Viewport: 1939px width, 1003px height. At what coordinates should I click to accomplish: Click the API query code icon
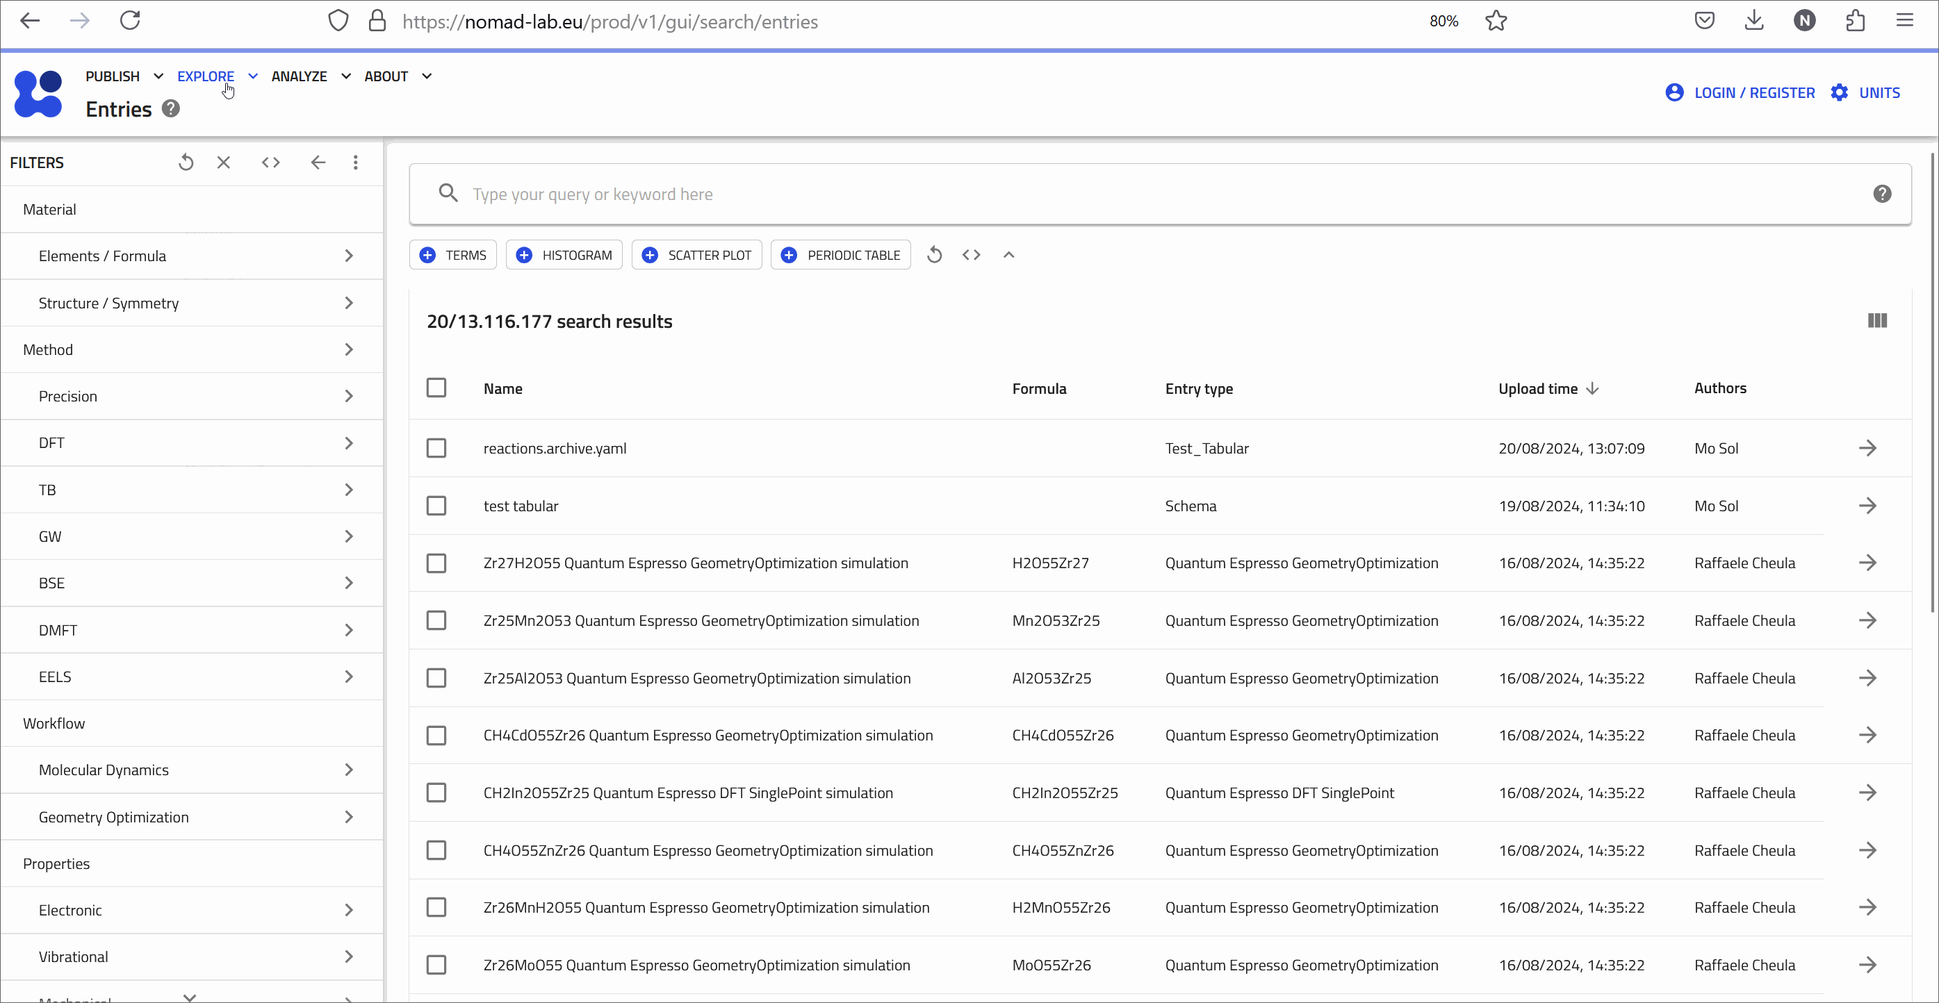(x=270, y=163)
